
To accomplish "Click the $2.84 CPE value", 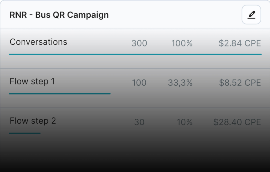I will coord(240,43).
